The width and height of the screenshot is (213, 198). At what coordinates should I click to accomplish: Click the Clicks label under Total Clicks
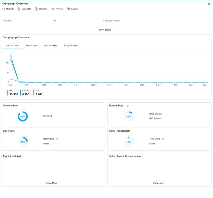pyautogui.click(x=152, y=143)
